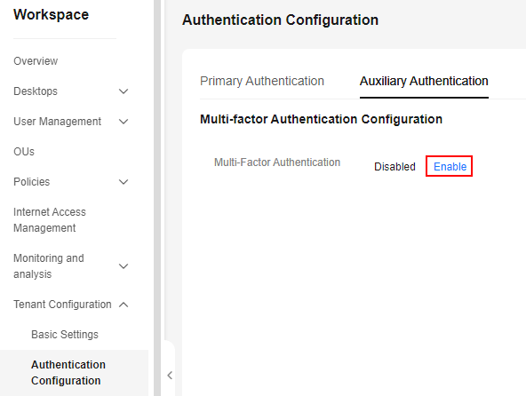
Task: Go to Internet Access Management
Action: 50,220
